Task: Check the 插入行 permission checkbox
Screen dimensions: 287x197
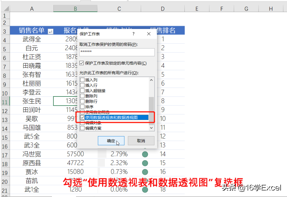Action: 82,85
